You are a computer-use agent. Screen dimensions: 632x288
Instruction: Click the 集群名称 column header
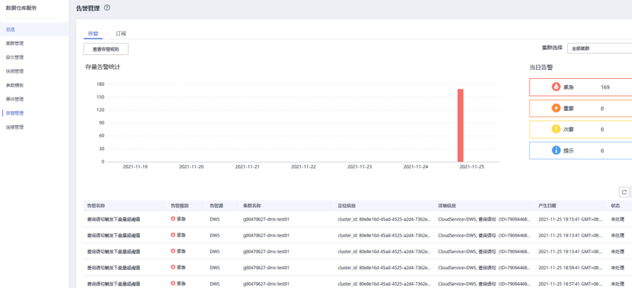click(252, 206)
